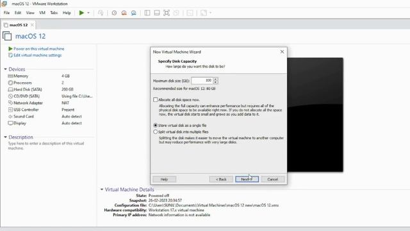Select the Network Adapter device row
The width and height of the screenshot is (410, 231).
pos(50,103)
